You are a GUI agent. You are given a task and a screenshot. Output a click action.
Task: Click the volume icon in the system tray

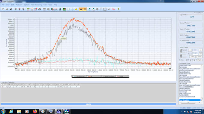[x=185, y=112]
